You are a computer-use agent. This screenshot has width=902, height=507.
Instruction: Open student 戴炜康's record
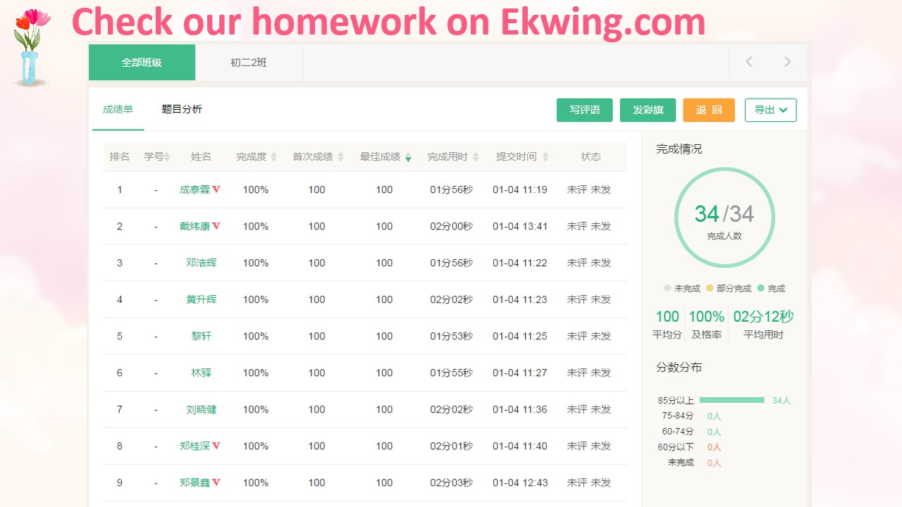[x=195, y=226]
